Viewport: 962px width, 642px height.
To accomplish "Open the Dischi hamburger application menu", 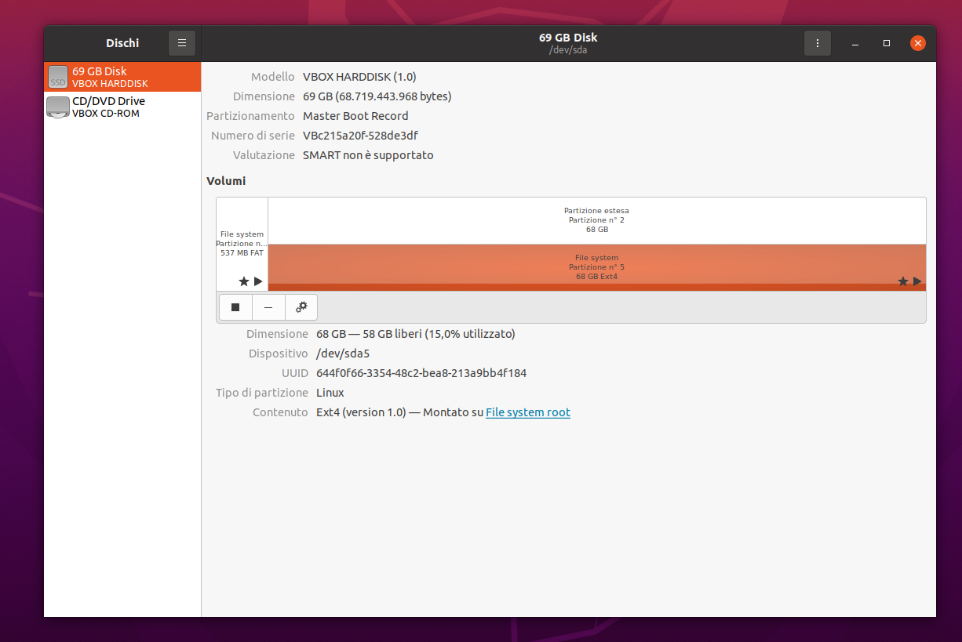I will 182,43.
